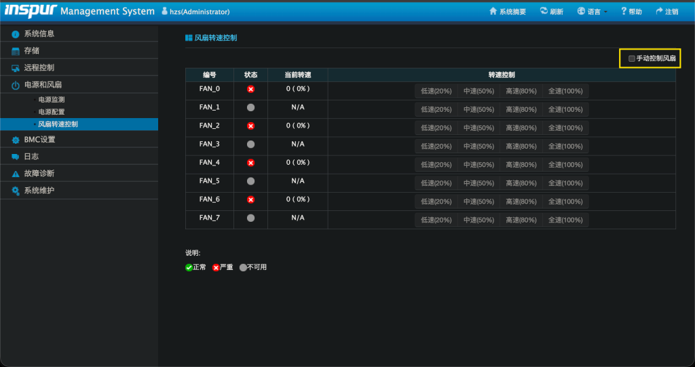Viewport: 695px width, 367px height.
Task: Open the 语言 language dropdown arrow
Action: (605, 12)
